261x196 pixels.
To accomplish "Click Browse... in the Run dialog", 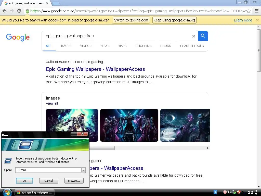I will [x=74, y=181].
